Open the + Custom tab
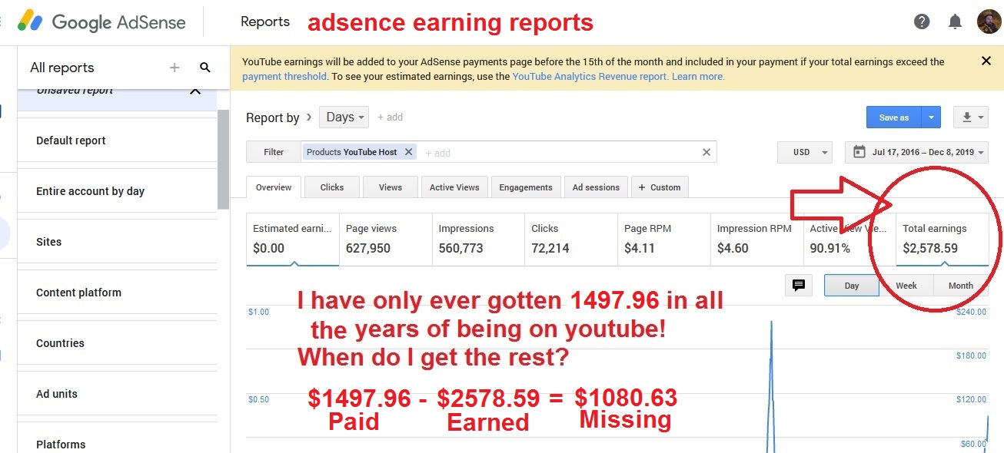The height and width of the screenshot is (453, 1004). pos(660,187)
